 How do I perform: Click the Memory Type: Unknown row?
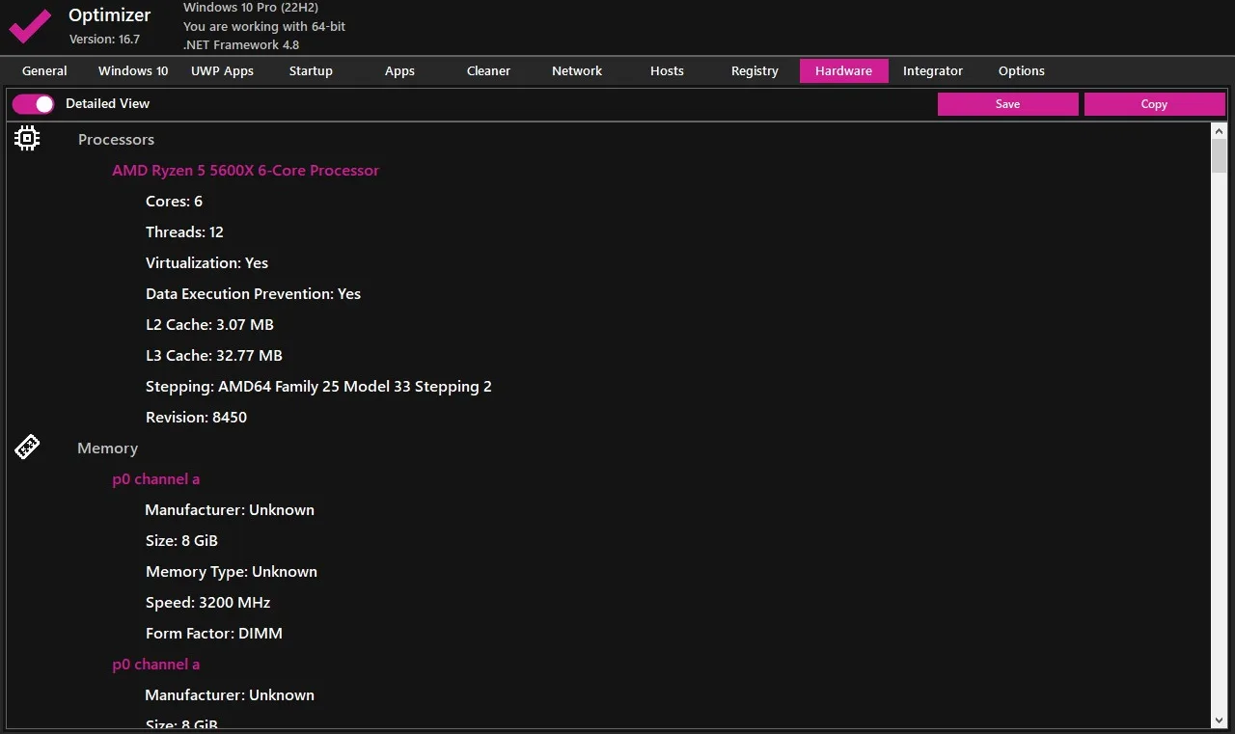[x=232, y=572]
